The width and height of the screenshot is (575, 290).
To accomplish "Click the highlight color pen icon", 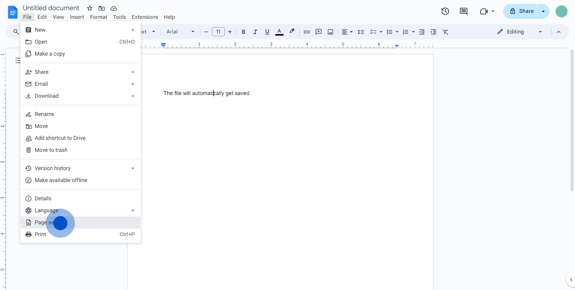I will [x=292, y=31].
